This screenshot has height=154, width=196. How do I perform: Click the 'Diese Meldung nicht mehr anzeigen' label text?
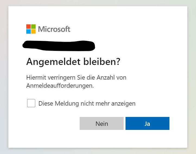click(x=87, y=104)
